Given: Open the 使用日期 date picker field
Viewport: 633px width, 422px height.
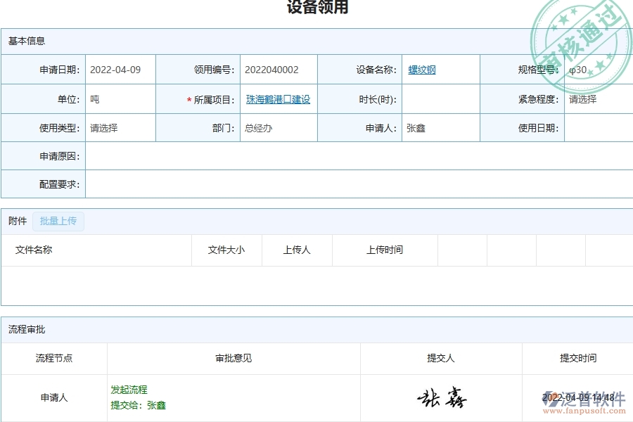Looking at the screenshot, I should (599, 128).
